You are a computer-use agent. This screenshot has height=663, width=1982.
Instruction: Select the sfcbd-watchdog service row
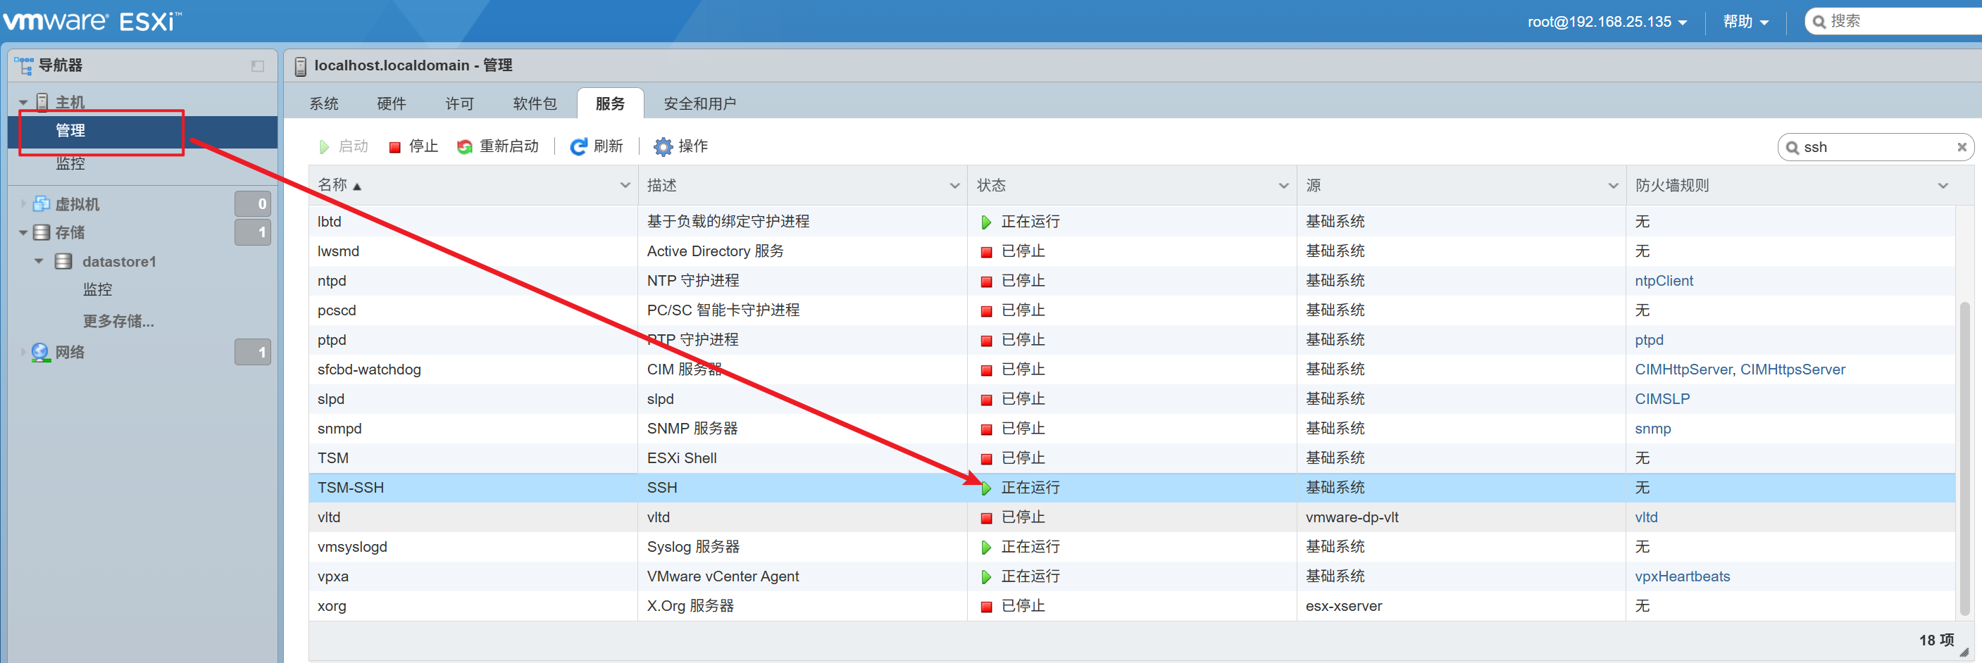click(x=1131, y=370)
